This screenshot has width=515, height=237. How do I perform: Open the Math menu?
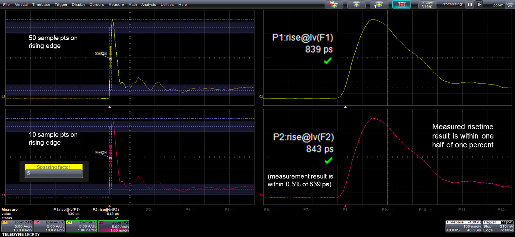pyautogui.click(x=132, y=4)
